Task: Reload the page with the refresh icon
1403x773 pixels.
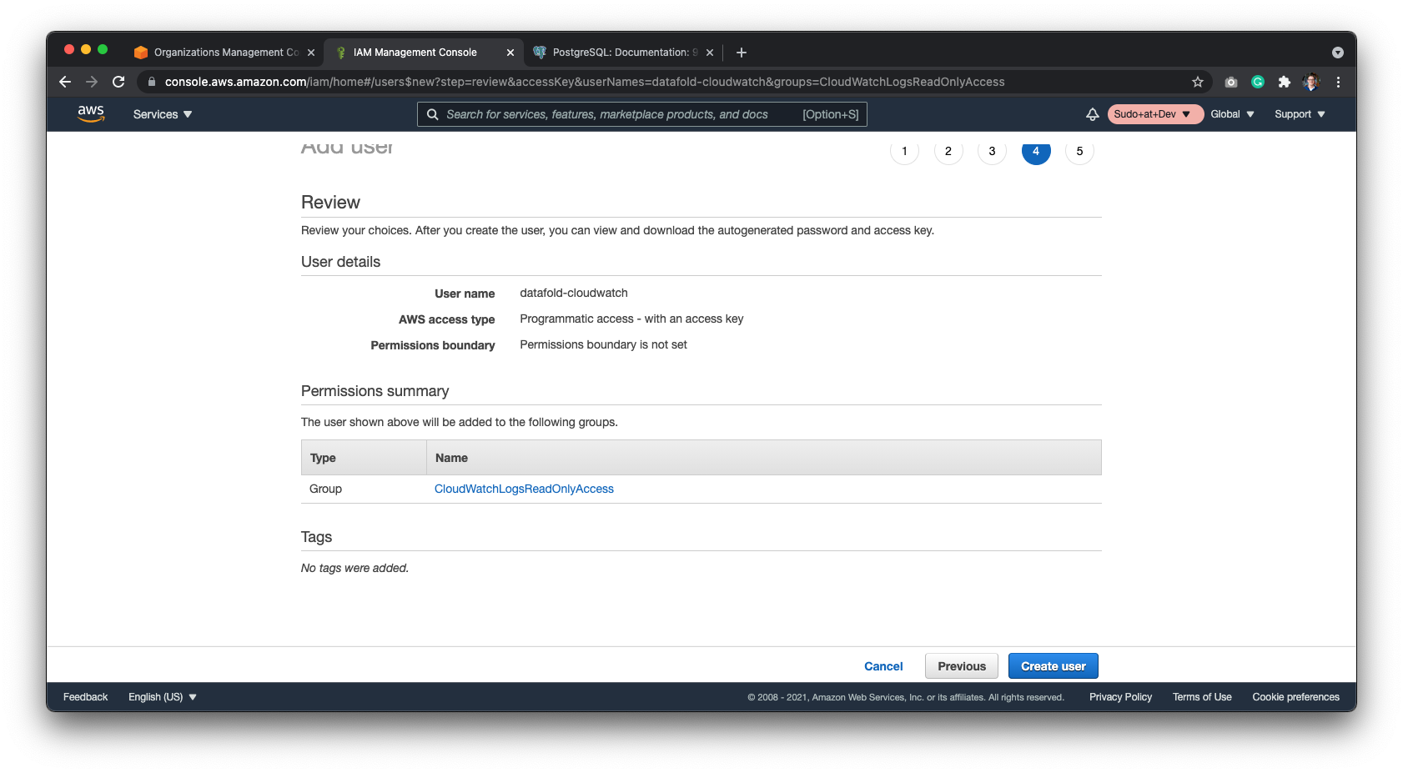Action: pyautogui.click(x=118, y=82)
